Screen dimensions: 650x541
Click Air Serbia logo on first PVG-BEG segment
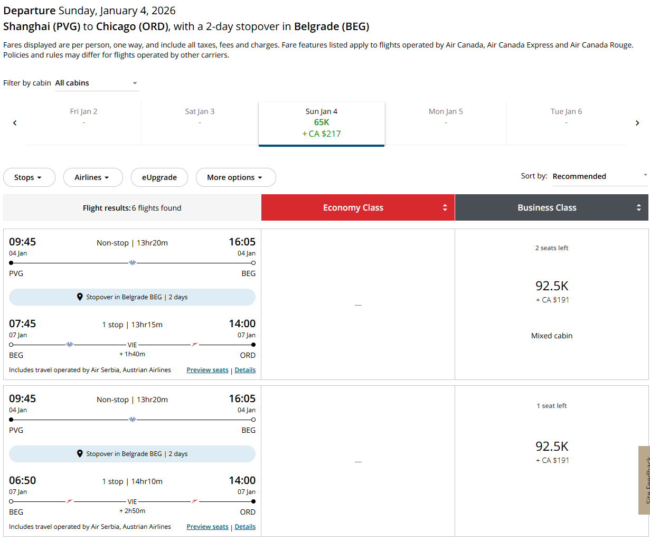[x=133, y=263]
